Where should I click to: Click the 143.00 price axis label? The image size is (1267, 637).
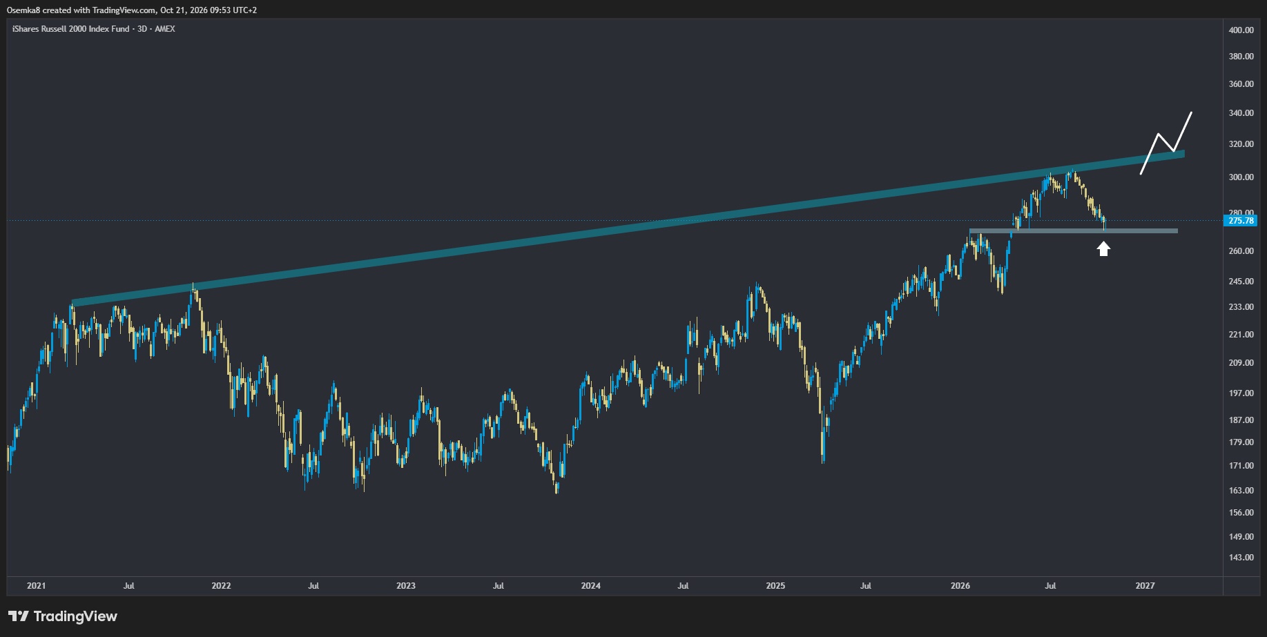[x=1241, y=558]
